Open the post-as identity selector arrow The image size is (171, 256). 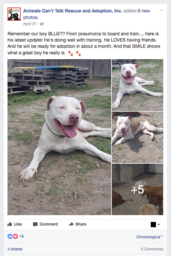click(x=159, y=225)
